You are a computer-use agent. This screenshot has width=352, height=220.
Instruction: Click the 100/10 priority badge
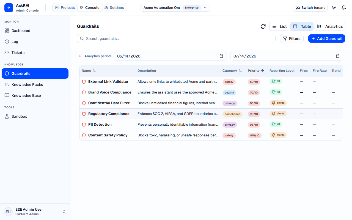click(255, 136)
